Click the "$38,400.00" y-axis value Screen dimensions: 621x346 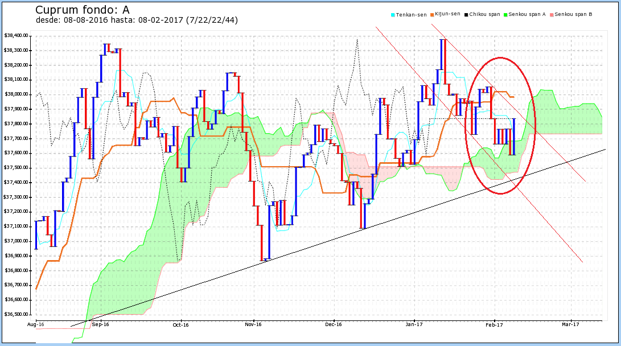click(17, 36)
